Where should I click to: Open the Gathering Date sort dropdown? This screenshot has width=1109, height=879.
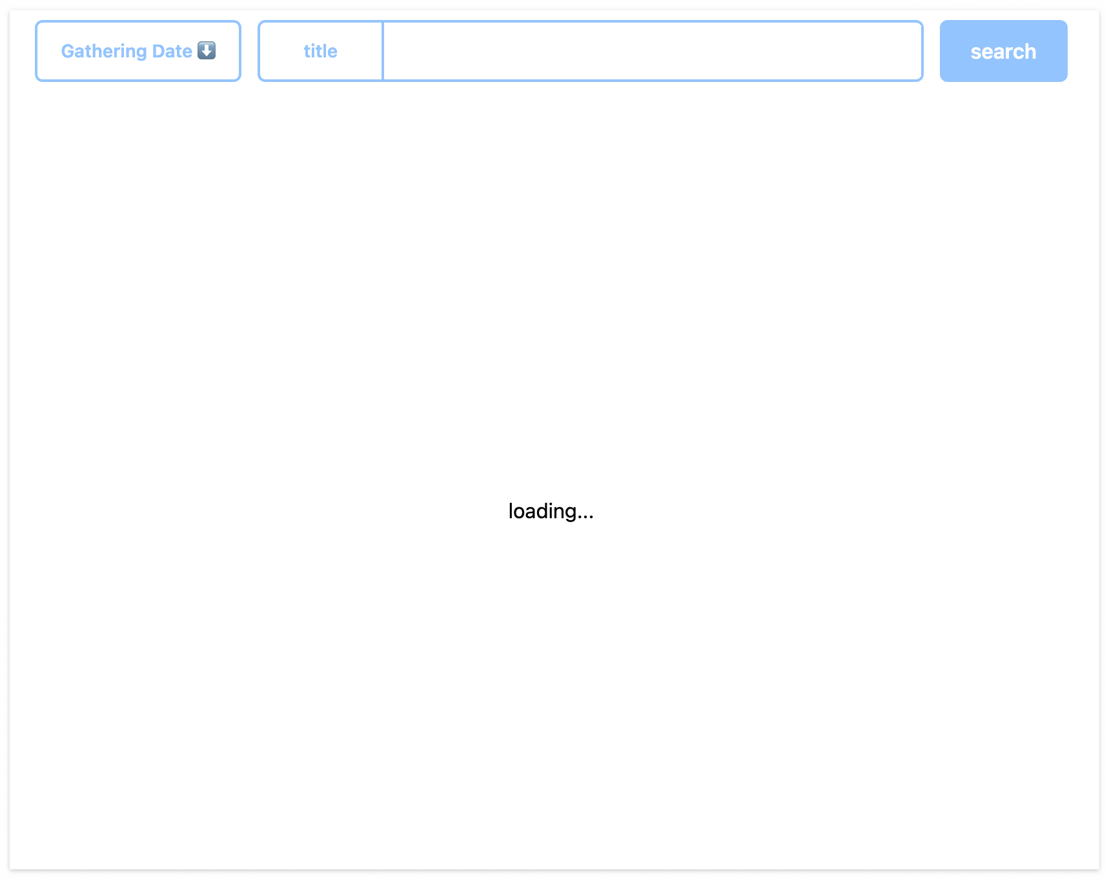tap(138, 51)
